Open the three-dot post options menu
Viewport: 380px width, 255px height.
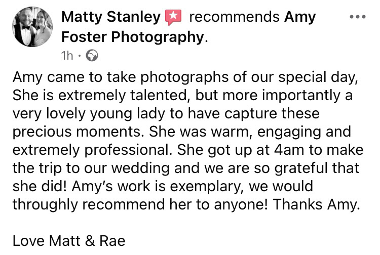(x=358, y=17)
